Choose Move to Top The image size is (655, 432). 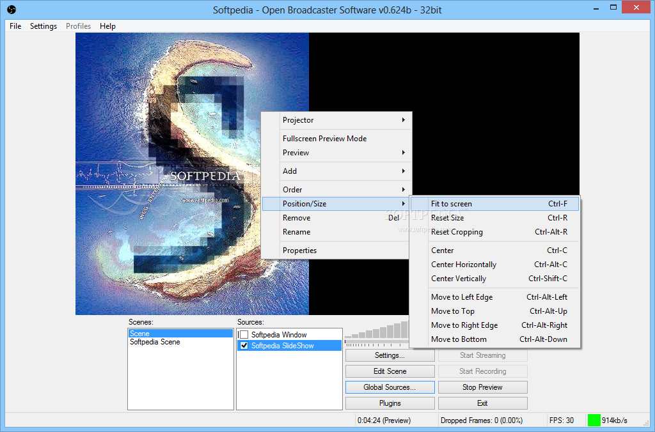495,311
